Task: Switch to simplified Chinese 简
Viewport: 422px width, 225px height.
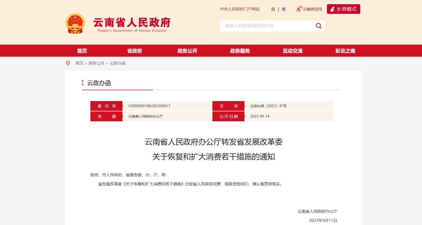Action: pos(273,9)
